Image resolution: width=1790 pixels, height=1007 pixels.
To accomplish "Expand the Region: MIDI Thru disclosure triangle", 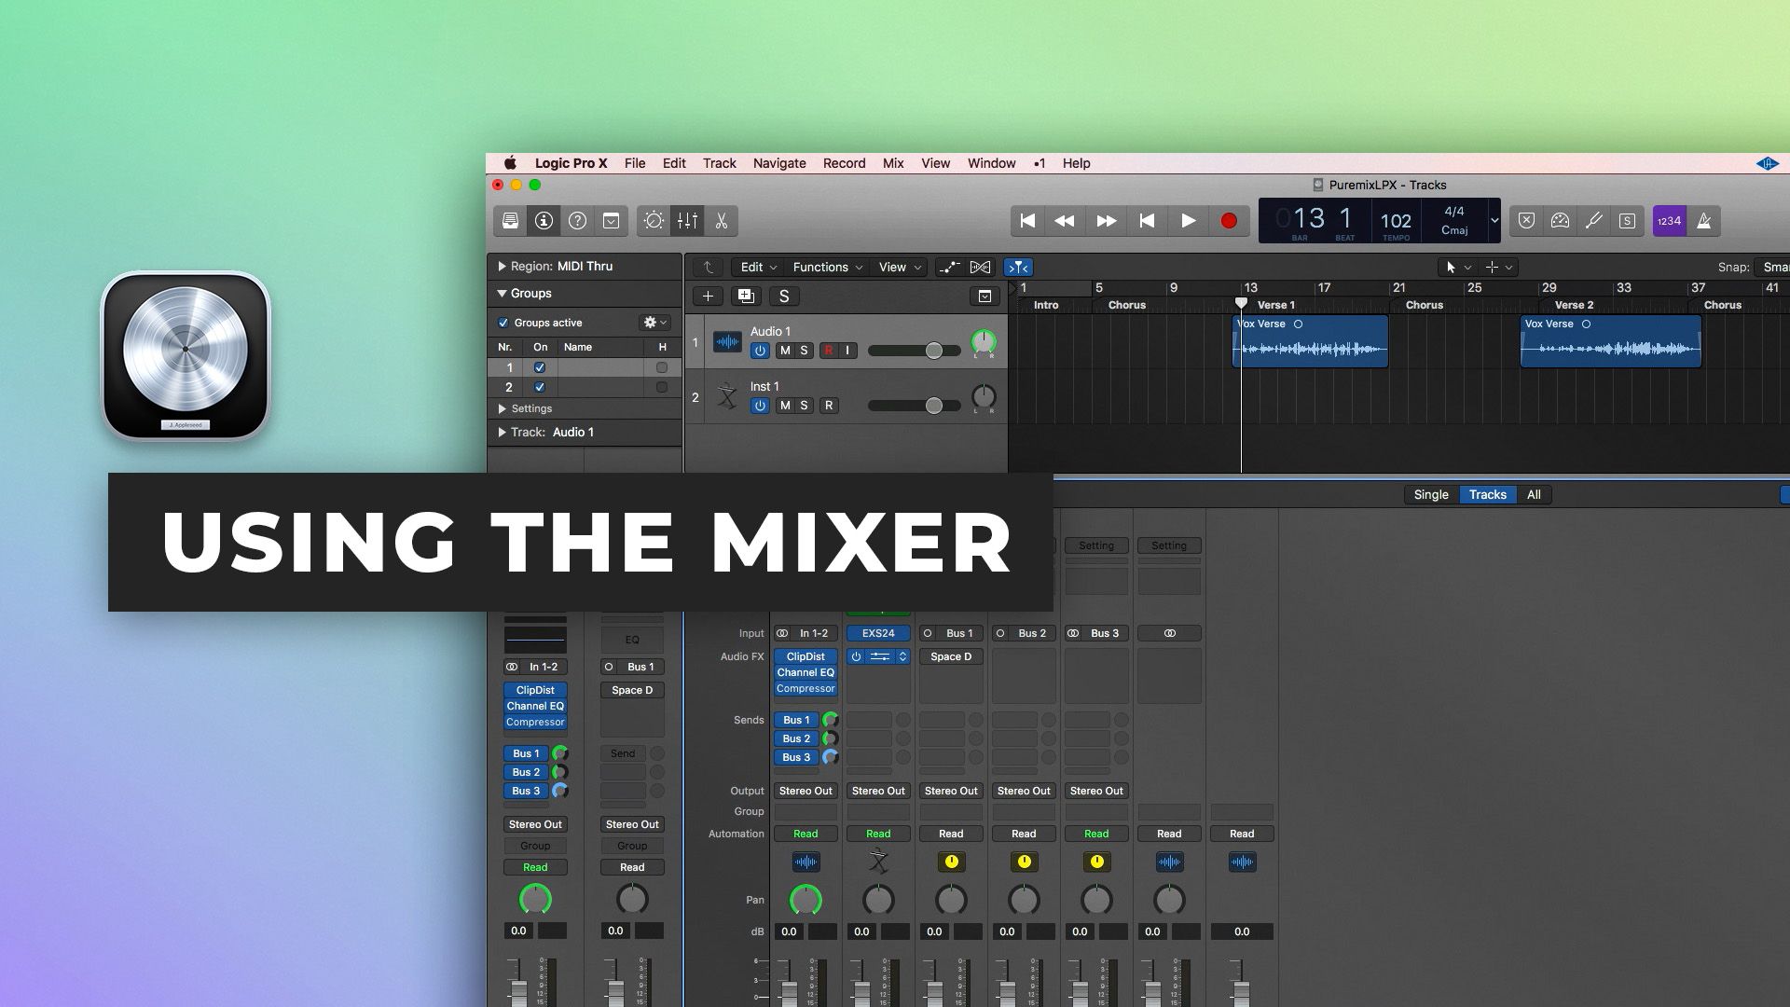I will (x=502, y=267).
